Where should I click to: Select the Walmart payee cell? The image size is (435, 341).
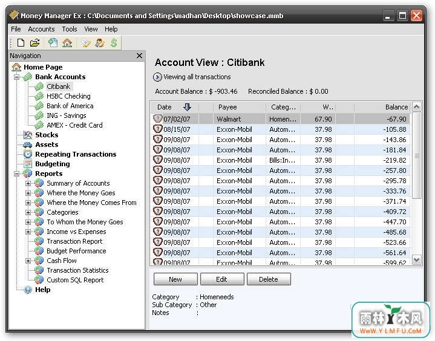pyautogui.click(x=240, y=119)
